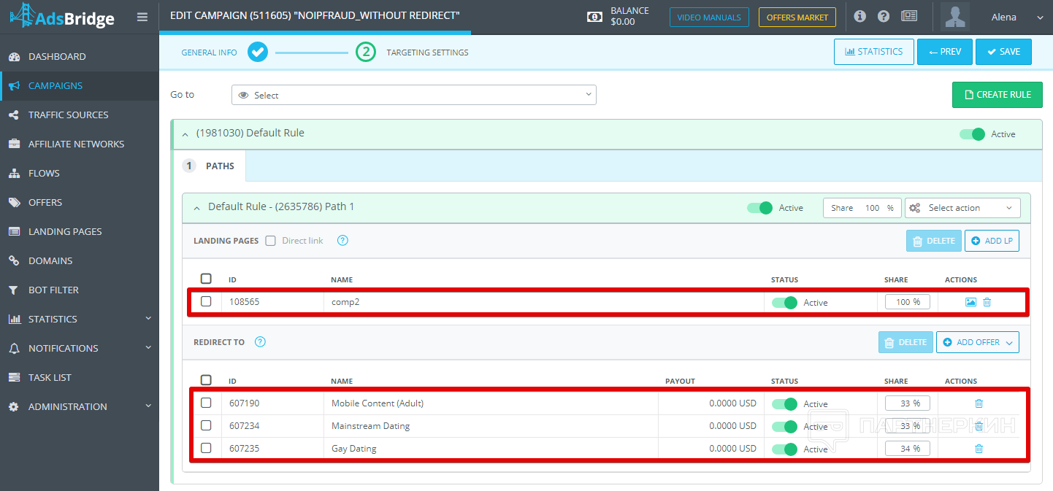
Task: Collapse the (1981030) Default Rule section
Action: coord(185,134)
